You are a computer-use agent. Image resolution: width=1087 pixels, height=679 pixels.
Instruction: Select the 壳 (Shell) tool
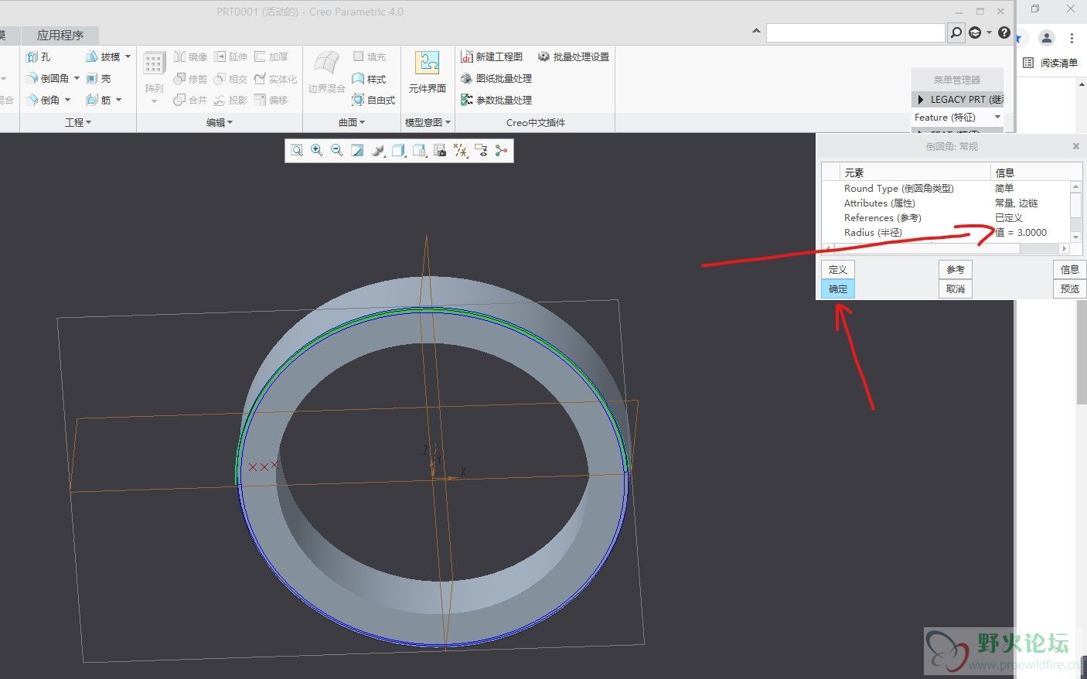(98, 78)
